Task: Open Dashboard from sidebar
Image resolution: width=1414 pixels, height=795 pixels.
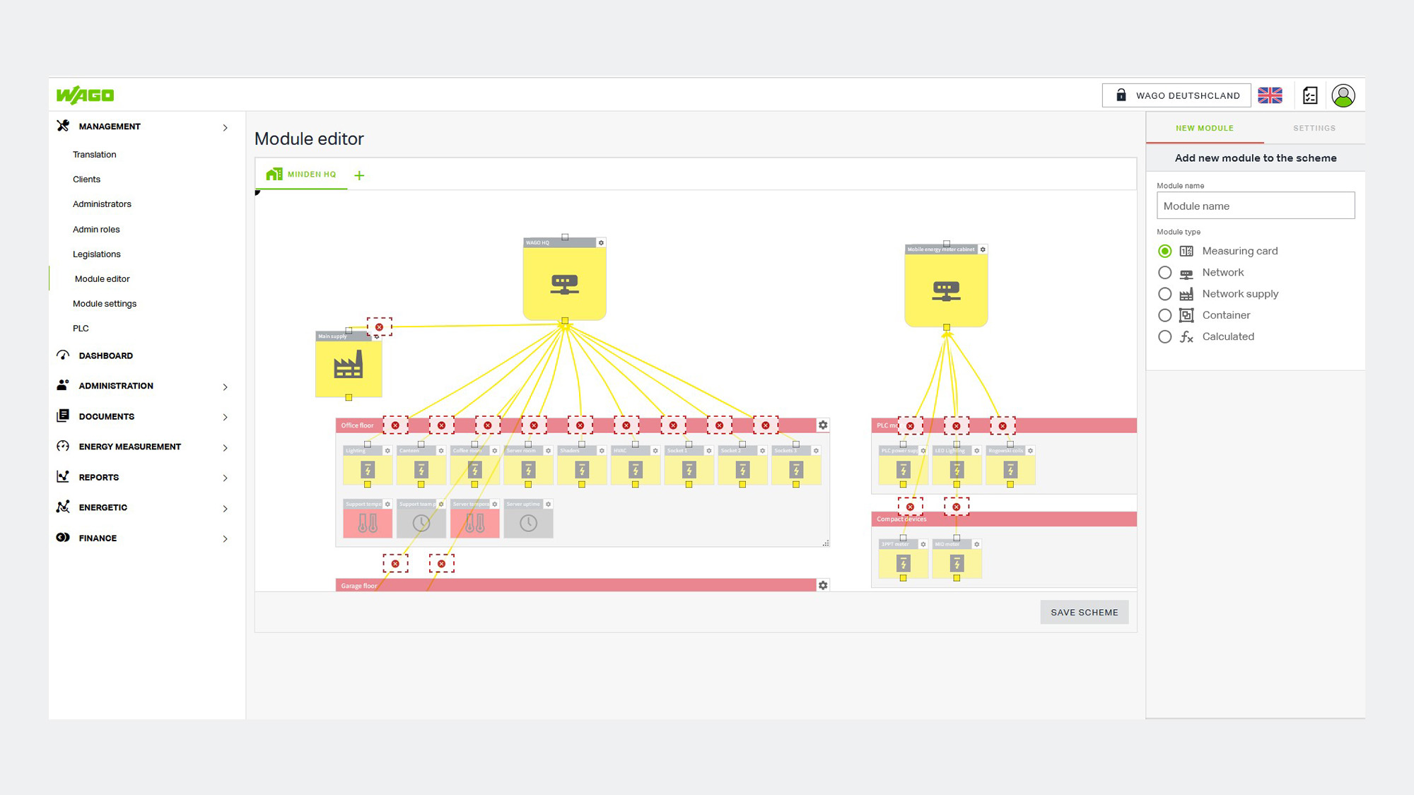Action: tap(106, 355)
